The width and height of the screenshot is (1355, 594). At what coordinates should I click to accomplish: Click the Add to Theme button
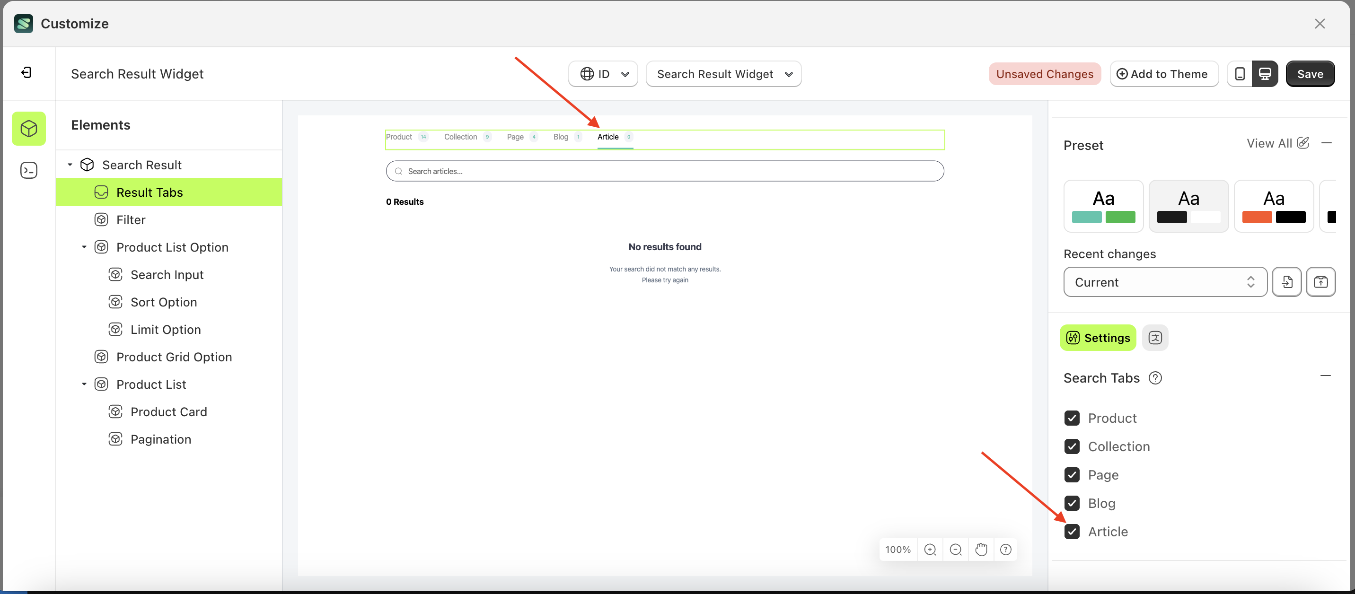click(1164, 74)
